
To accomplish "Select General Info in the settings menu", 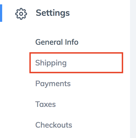I will 57,42.
